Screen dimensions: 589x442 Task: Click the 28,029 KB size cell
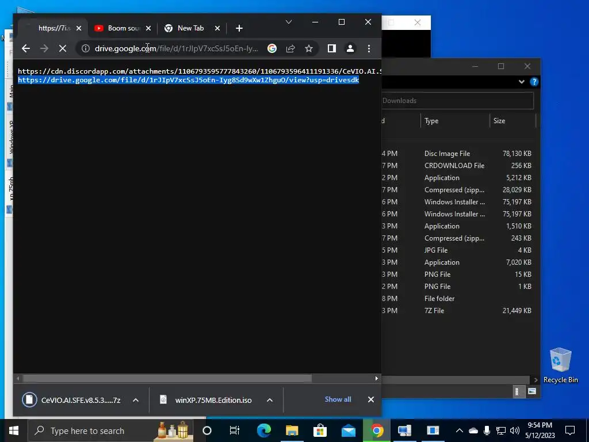pyautogui.click(x=517, y=190)
